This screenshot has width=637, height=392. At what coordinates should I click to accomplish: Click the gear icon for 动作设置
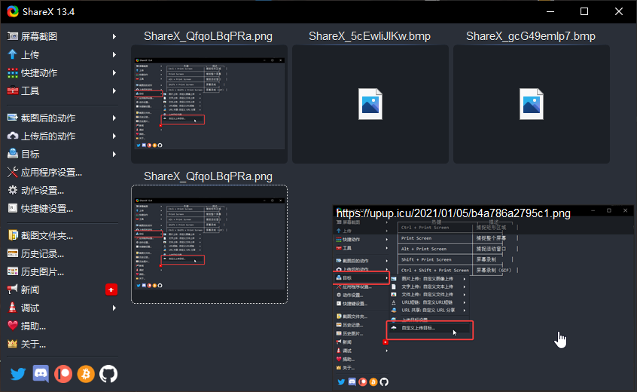(x=13, y=190)
